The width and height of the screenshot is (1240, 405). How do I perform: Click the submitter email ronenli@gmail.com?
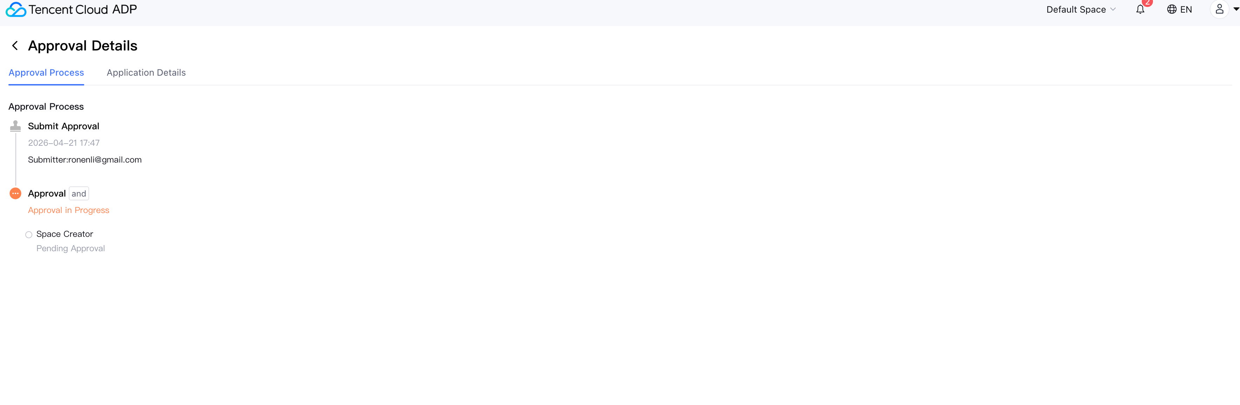pos(105,159)
